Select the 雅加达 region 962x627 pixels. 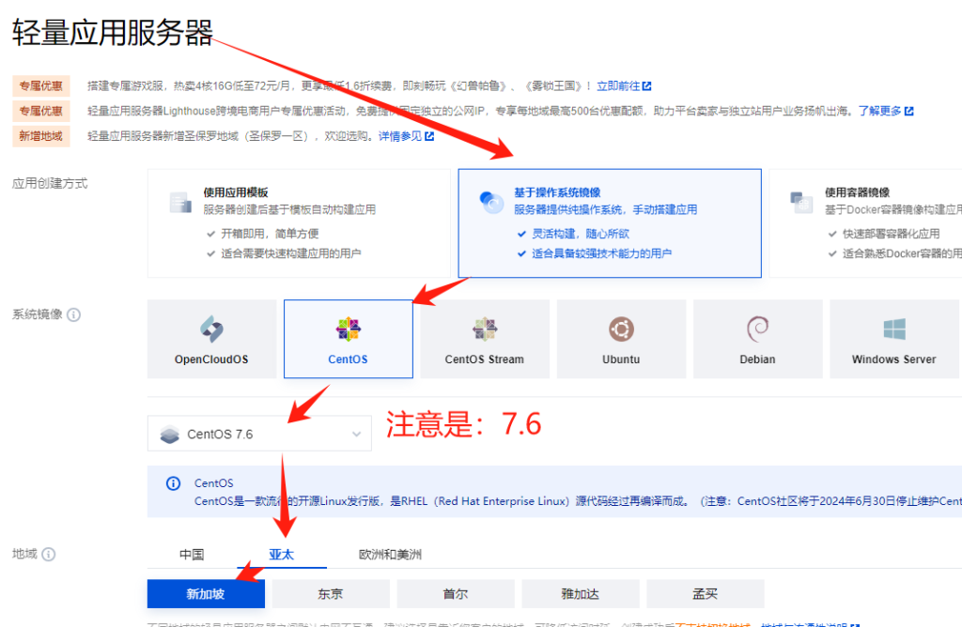tap(581, 594)
